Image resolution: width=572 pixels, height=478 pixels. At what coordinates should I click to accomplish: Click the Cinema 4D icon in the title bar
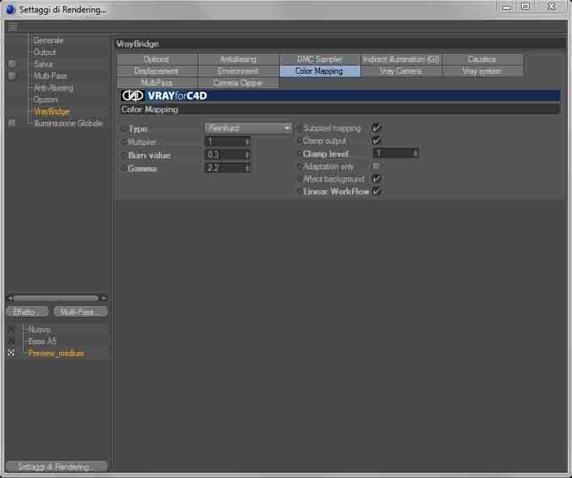[10, 9]
